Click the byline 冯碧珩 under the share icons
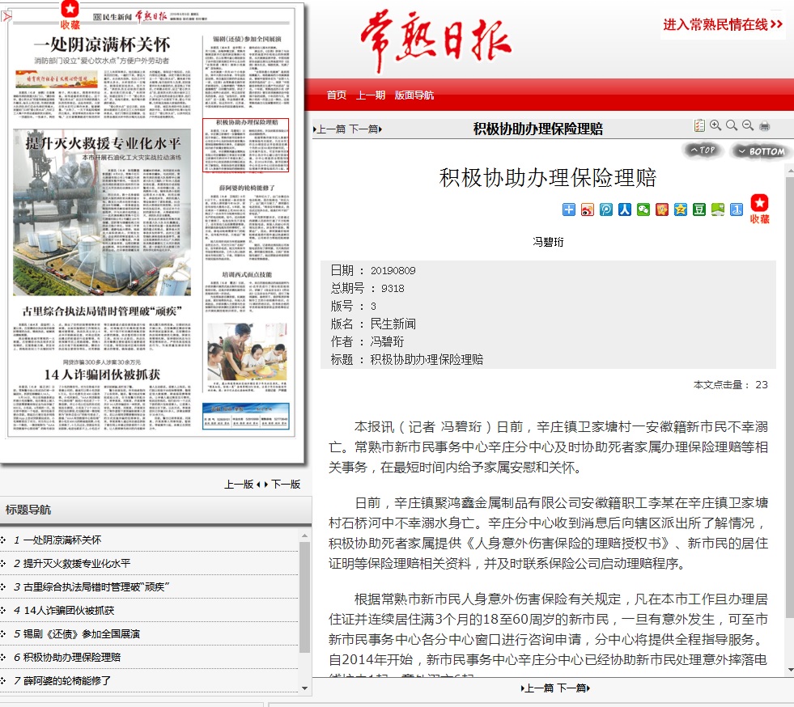Viewport: 794px width, 707px height. 548,242
